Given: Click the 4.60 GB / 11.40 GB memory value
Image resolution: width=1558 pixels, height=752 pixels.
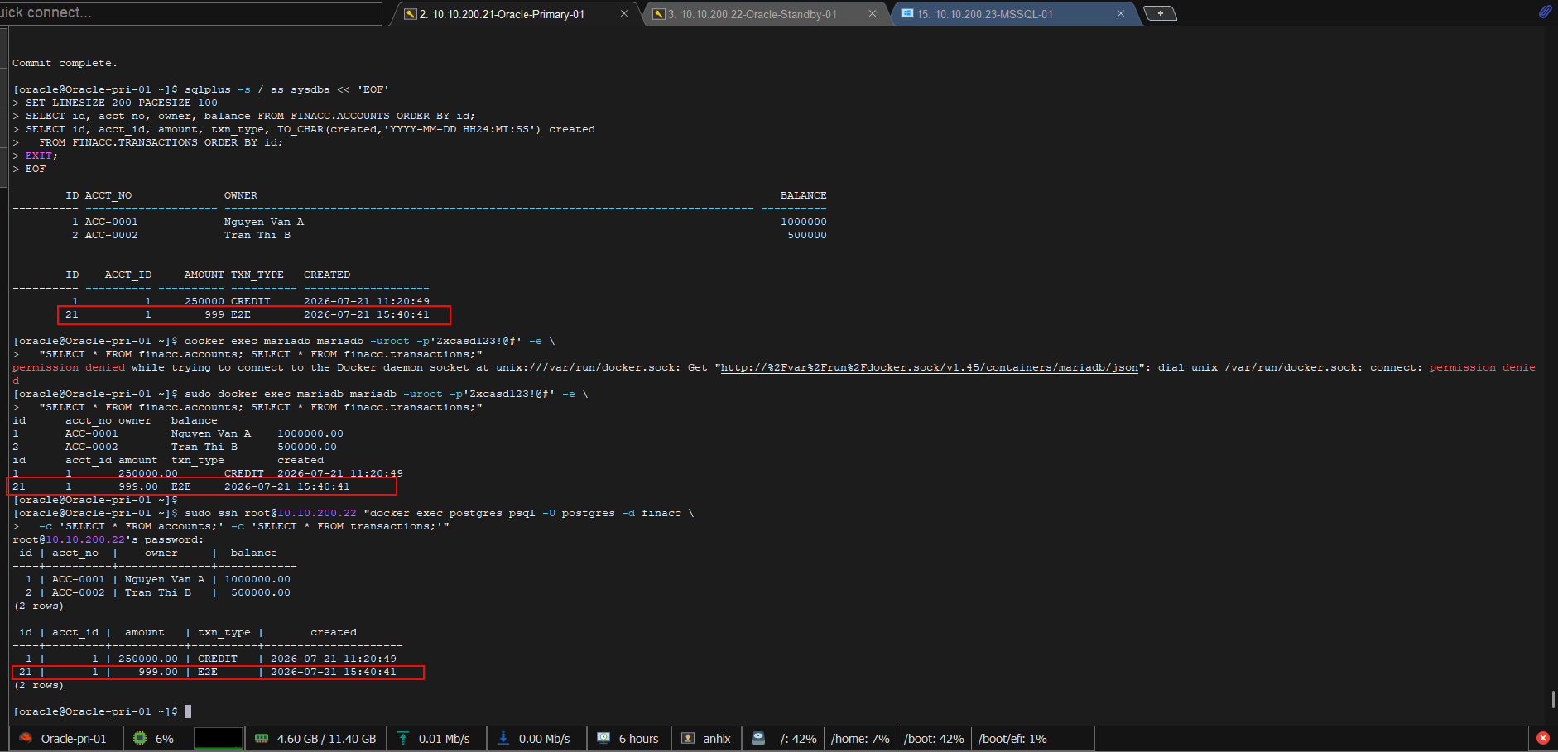Looking at the screenshot, I should [x=326, y=739].
